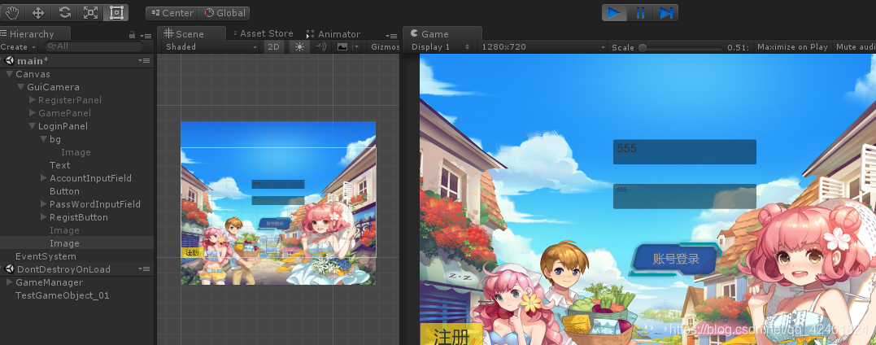Expand the RegistButton object
876x345 pixels.
point(44,217)
